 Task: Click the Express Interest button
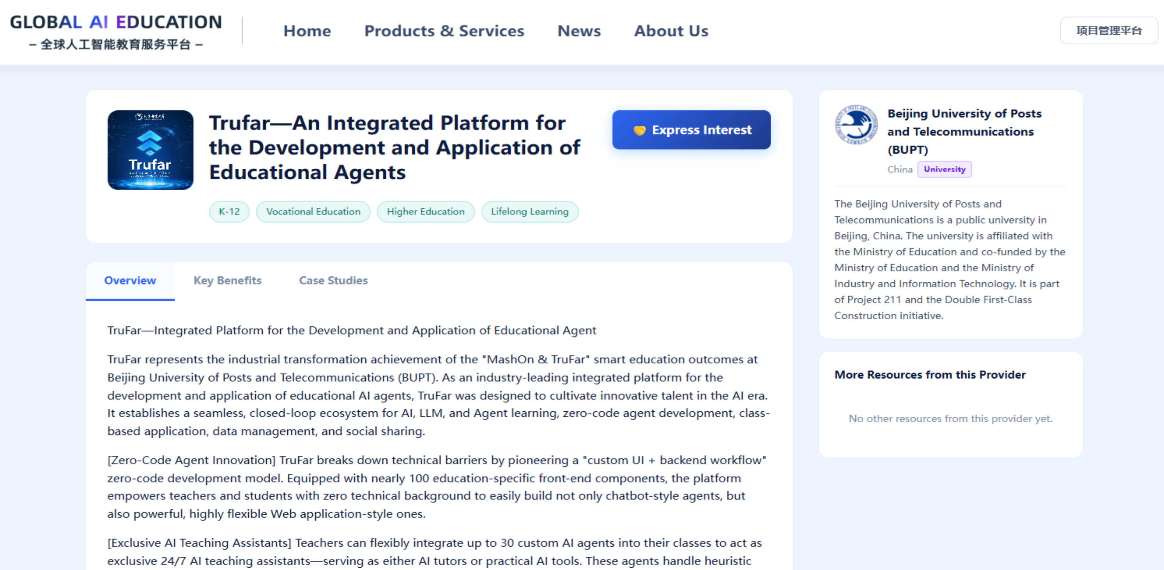(692, 130)
